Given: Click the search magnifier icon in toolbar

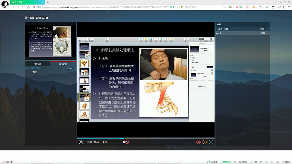Looking at the screenshot, I should click(x=224, y=7).
